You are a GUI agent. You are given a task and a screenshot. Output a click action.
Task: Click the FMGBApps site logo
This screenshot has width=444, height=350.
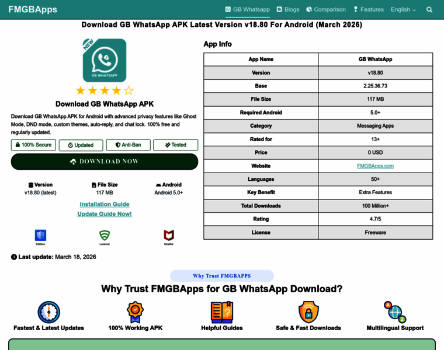point(33,9)
